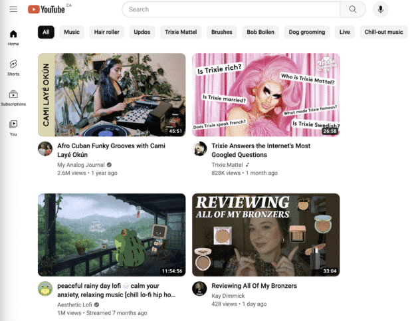Open Aesthetic Lofi channel name

(x=74, y=304)
